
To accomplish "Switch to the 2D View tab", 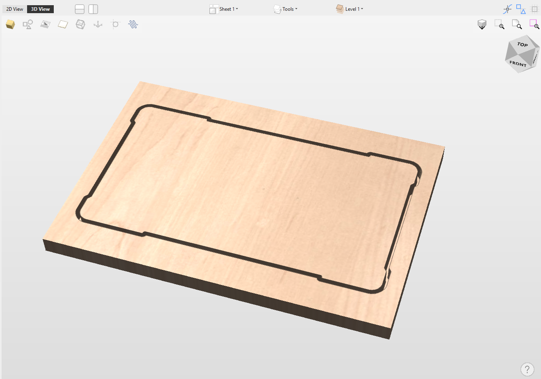I will coord(15,9).
